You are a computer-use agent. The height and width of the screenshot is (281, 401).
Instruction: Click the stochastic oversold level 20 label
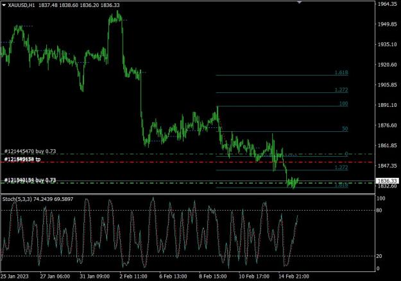[379, 256]
